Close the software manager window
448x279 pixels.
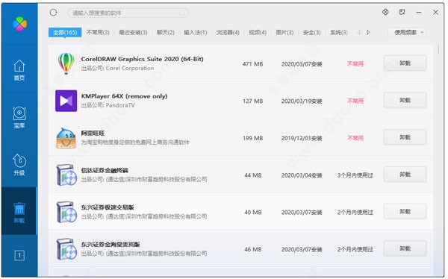click(x=436, y=12)
